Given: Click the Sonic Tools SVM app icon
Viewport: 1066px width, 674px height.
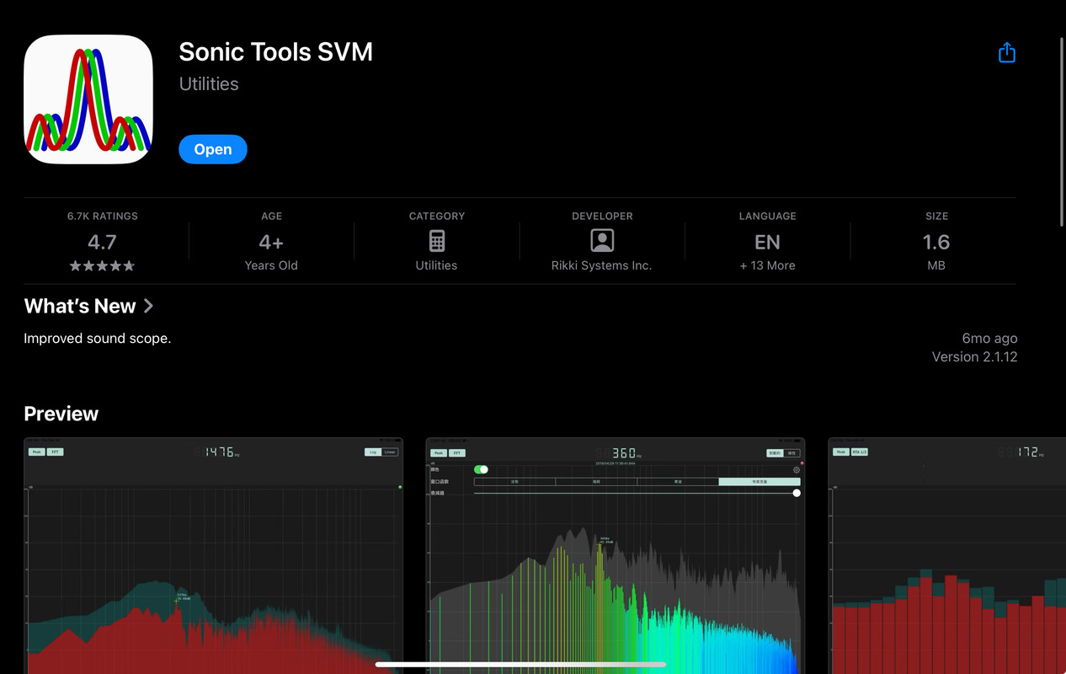Looking at the screenshot, I should (x=88, y=99).
